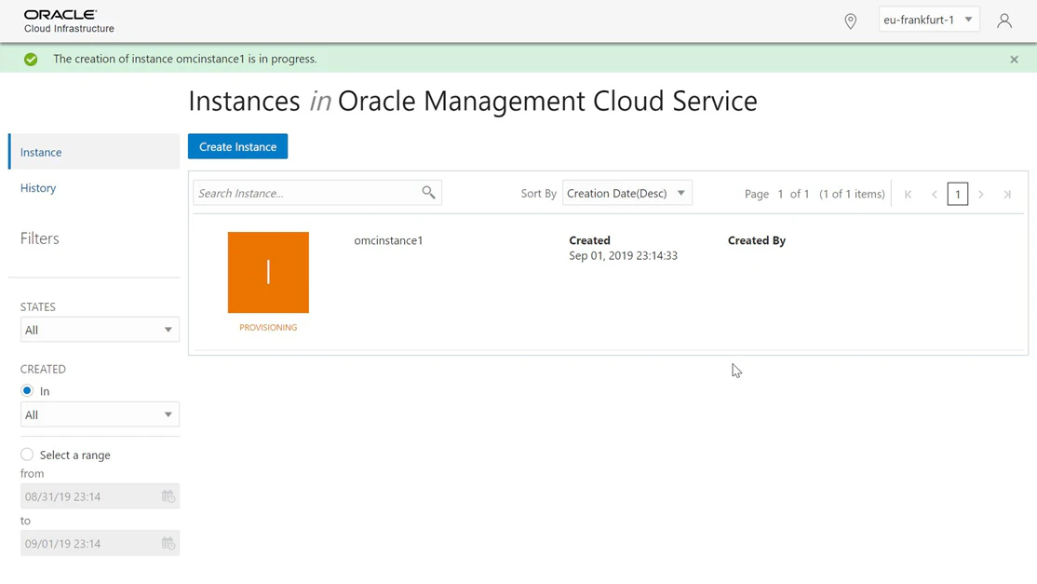Screen dimensions: 1037x584
Task: Click the Search Instance input field
Action: (317, 193)
